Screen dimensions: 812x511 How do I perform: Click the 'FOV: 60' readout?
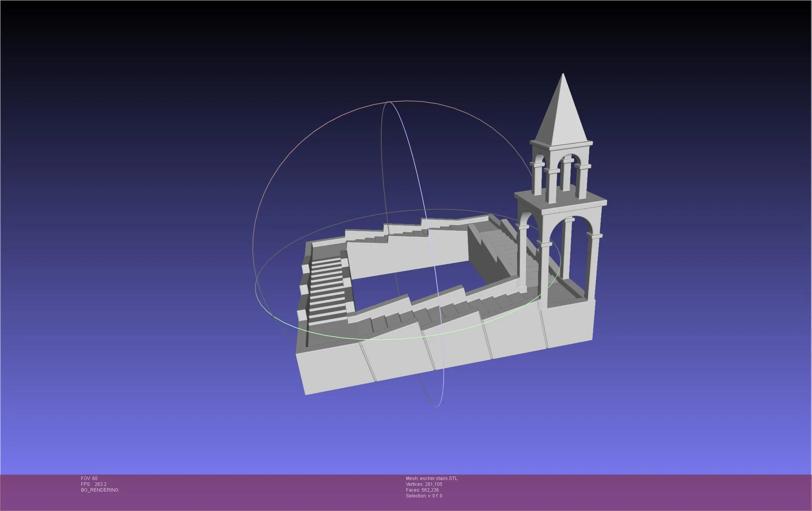point(89,478)
